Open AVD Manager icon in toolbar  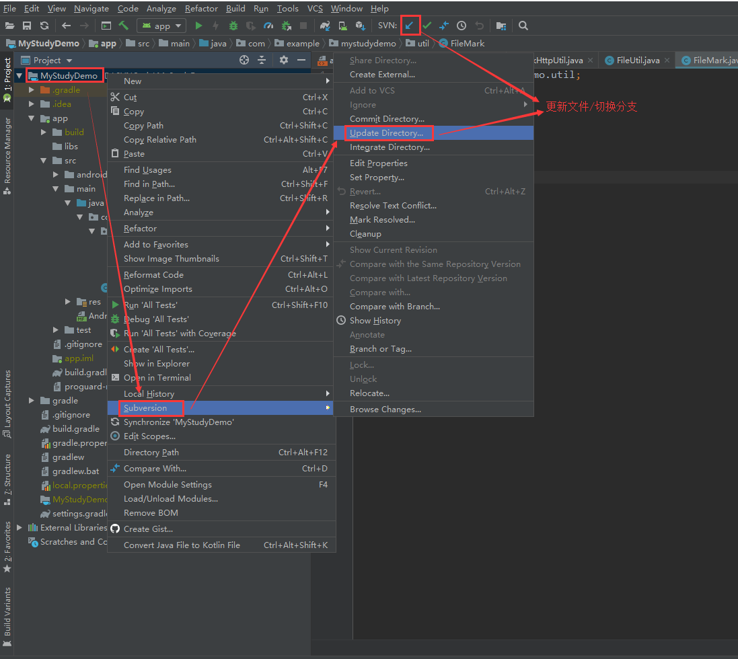[x=342, y=26]
